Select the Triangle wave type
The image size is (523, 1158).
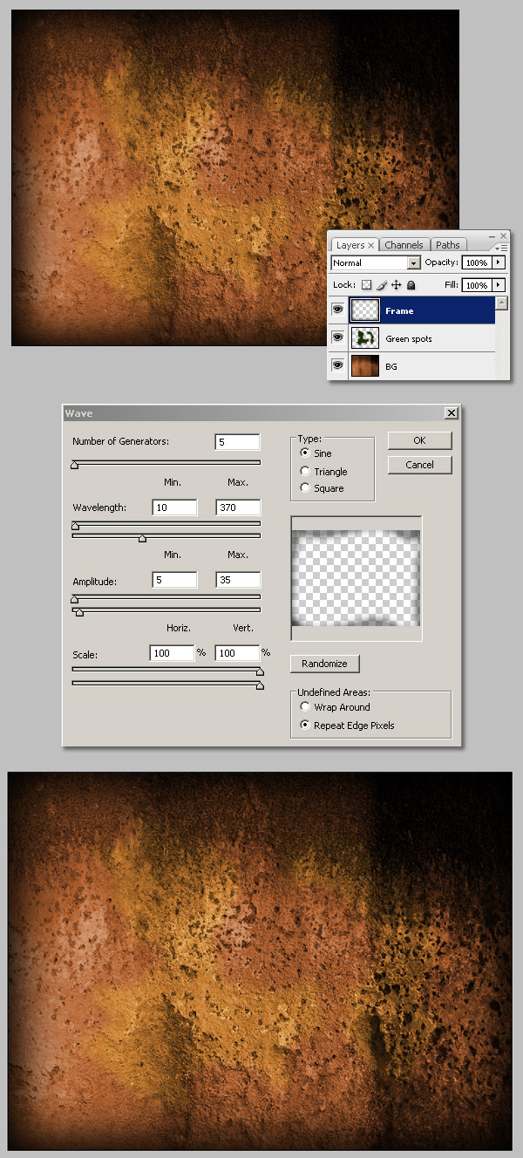pos(305,472)
